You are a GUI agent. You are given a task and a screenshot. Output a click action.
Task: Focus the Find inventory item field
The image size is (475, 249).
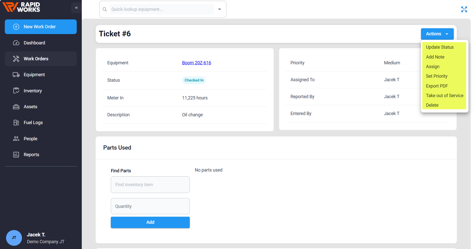point(150,185)
